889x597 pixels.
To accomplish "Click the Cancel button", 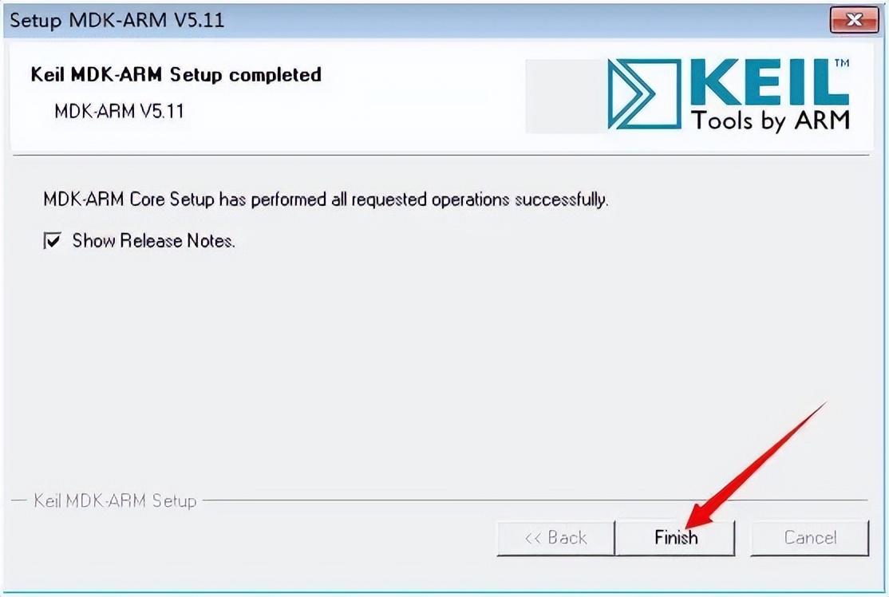I will [809, 538].
